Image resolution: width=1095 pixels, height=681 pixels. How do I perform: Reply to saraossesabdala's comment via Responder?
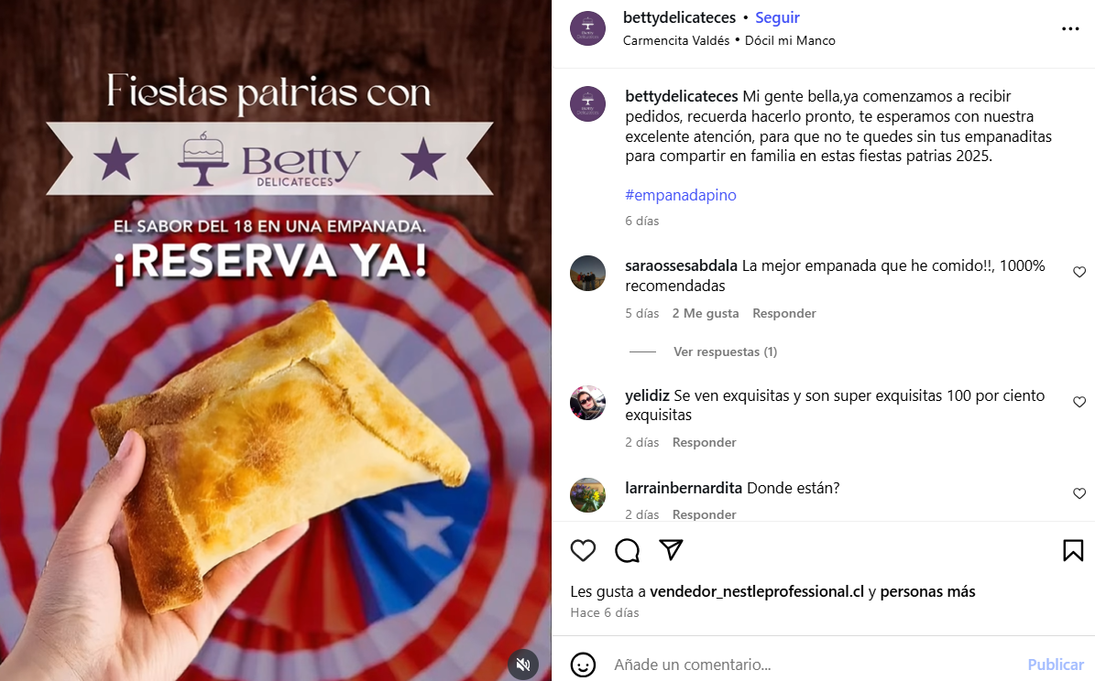click(783, 313)
